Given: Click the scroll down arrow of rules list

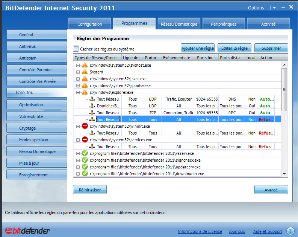Looking at the screenshot, I should point(284,174).
